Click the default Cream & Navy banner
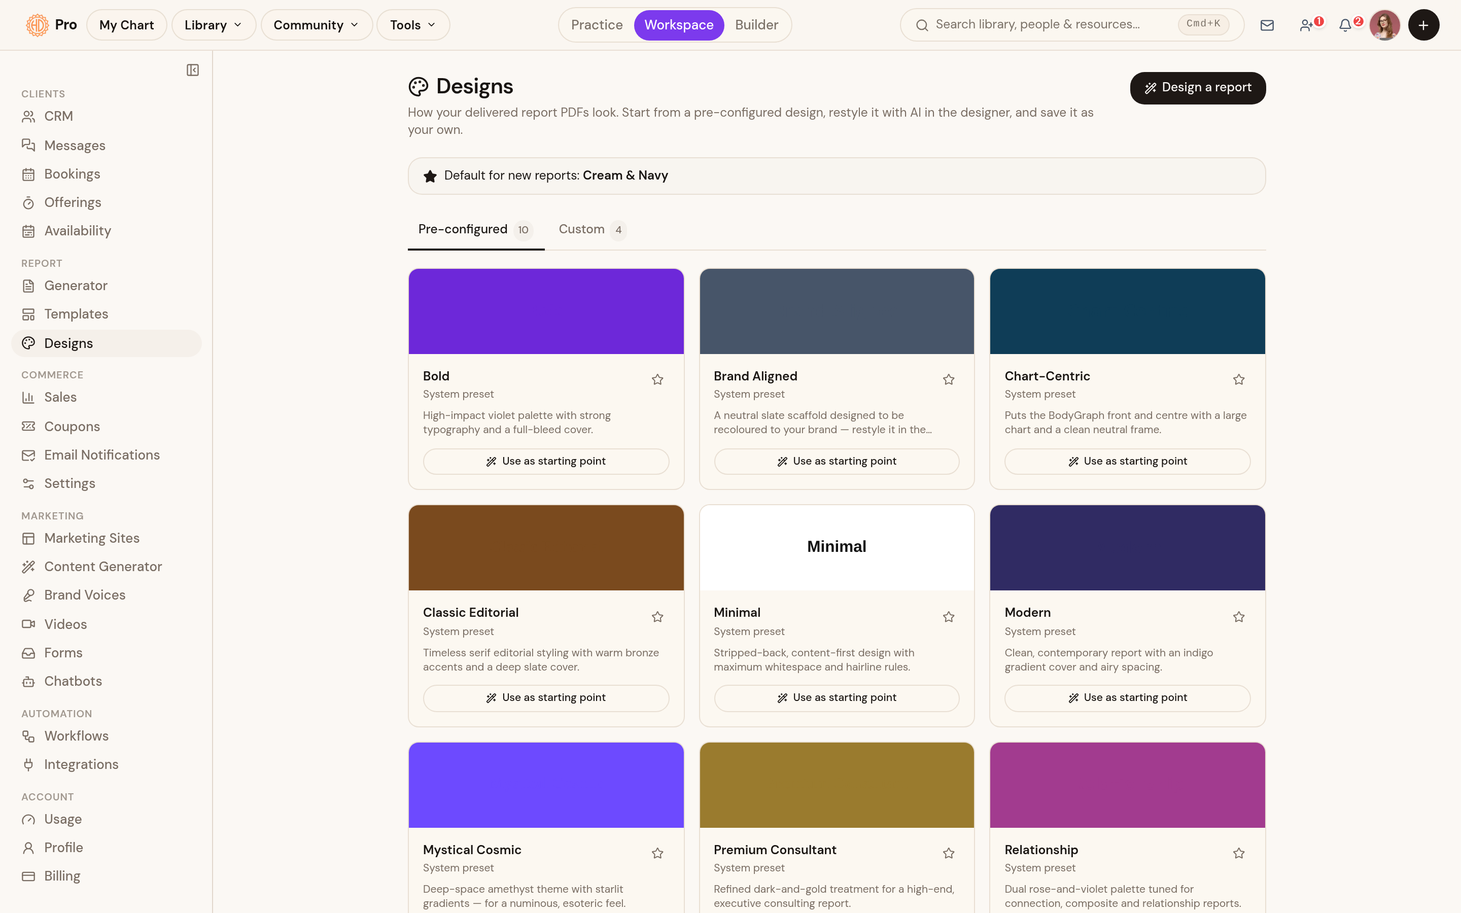The image size is (1461, 913). [837, 175]
